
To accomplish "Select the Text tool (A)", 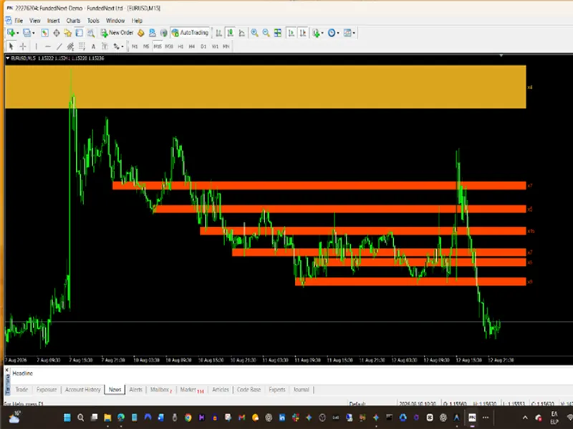I will pos(94,46).
